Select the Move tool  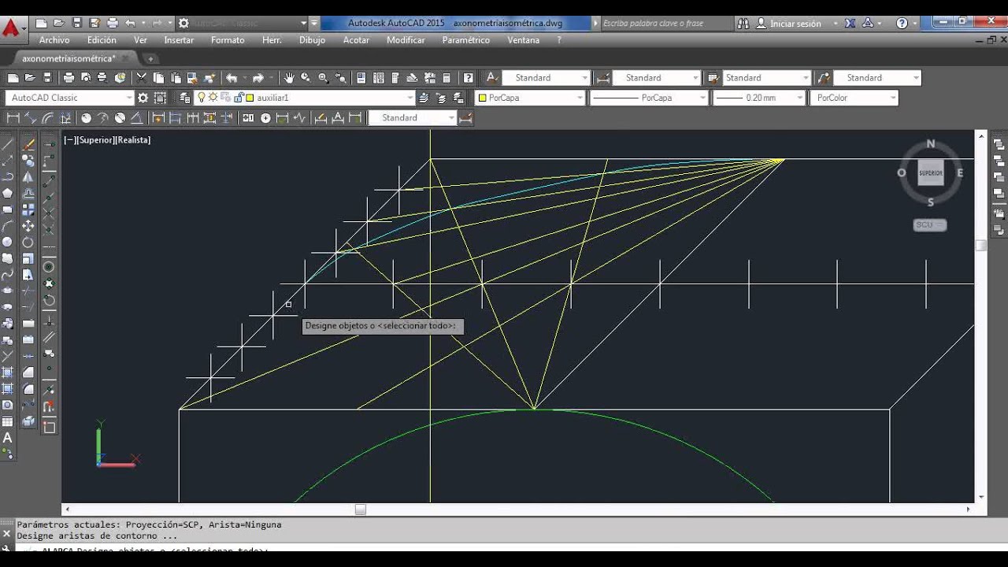28,226
